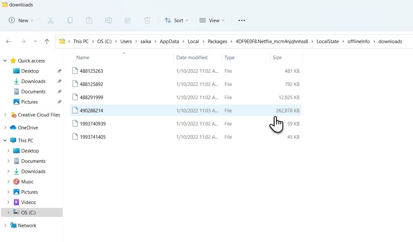Click the Rename icon in toolbar
The width and height of the screenshot is (413, 242).
(x=109, y=20)
